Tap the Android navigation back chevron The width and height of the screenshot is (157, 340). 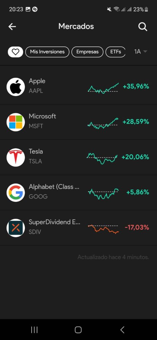click(122, 330)
